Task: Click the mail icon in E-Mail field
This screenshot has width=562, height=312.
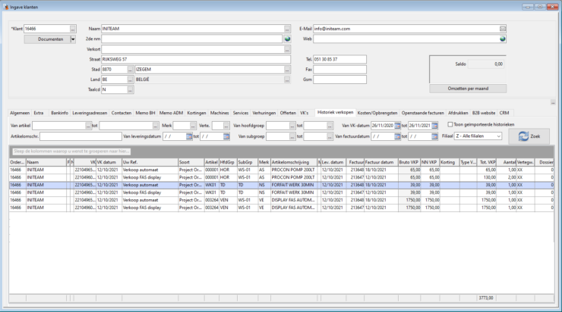Action: tap(503, 29)
